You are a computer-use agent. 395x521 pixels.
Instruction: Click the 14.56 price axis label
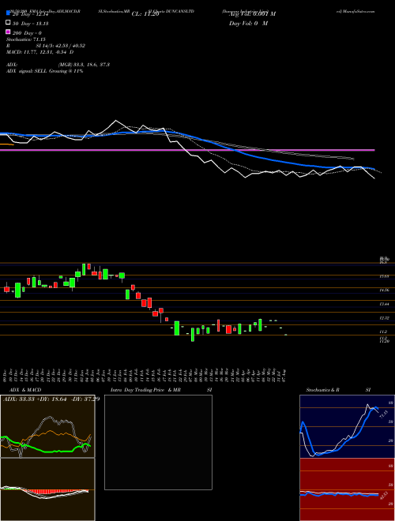click(x=384, y=290)
